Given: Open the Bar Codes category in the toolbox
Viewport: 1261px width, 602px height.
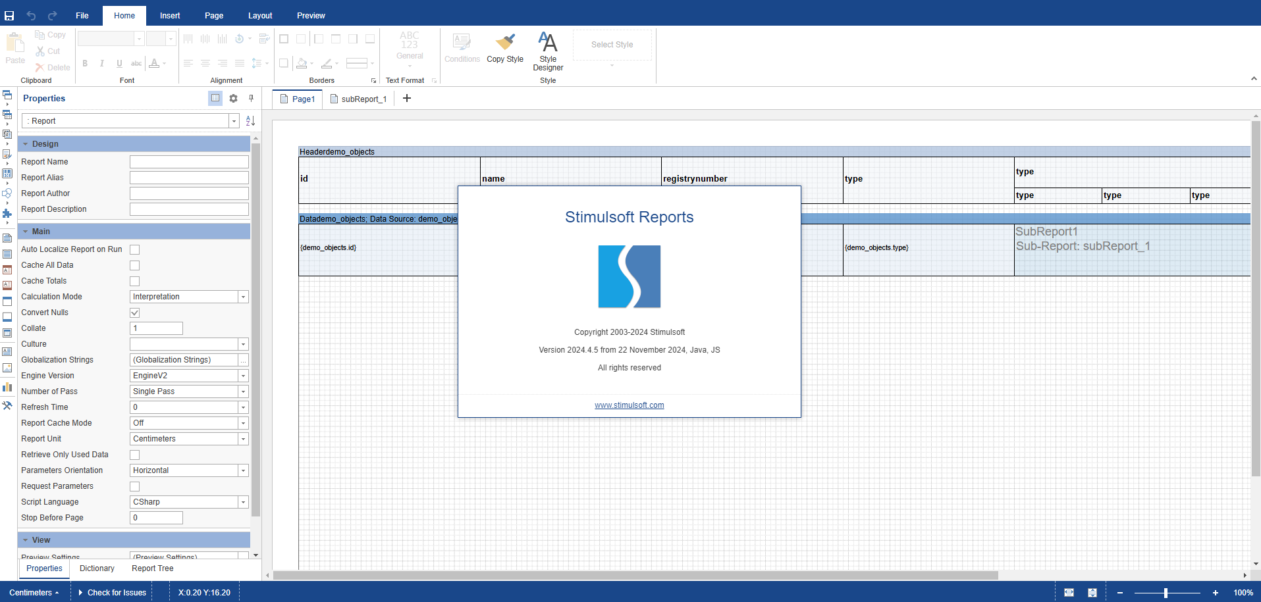Looking at the screenshot, I should [7, 174].
